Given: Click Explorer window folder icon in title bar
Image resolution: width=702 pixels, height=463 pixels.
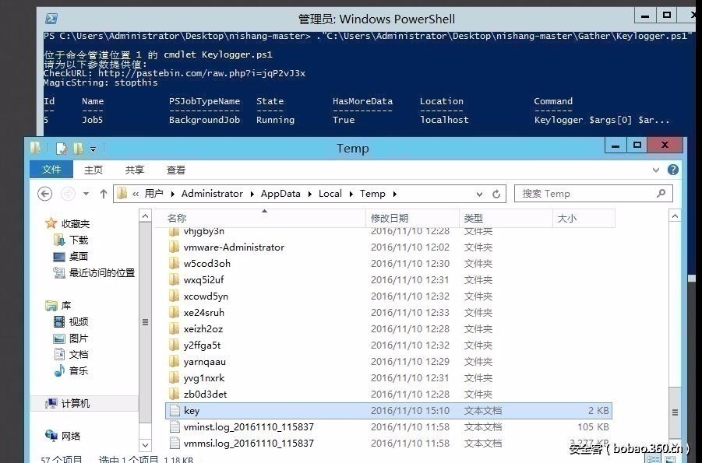Looking at the screenshot, I should point(35,148).
